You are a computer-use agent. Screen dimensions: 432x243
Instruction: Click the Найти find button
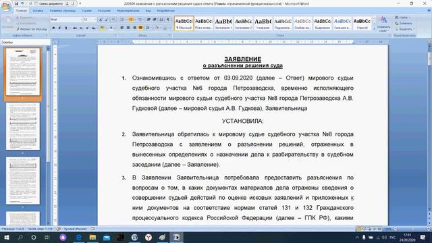point(402,18)
